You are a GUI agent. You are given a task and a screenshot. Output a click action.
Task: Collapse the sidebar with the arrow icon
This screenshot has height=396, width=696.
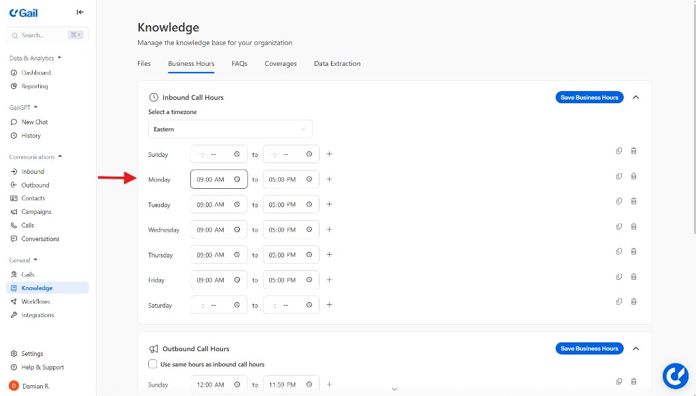coord(80,12)
